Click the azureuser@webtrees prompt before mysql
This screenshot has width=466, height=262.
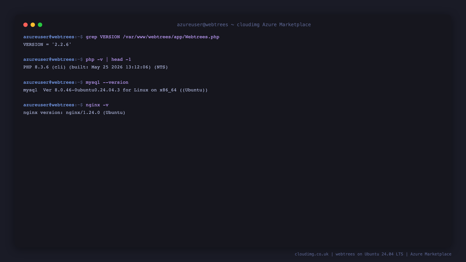click(x=53, y=83)
